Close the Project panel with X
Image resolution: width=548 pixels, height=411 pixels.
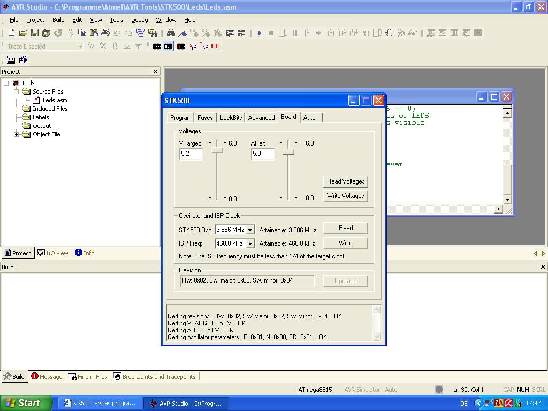point(156,71)
